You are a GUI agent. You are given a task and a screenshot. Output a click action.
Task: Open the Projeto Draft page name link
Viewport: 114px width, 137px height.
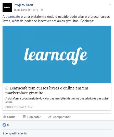coord(23,5)
